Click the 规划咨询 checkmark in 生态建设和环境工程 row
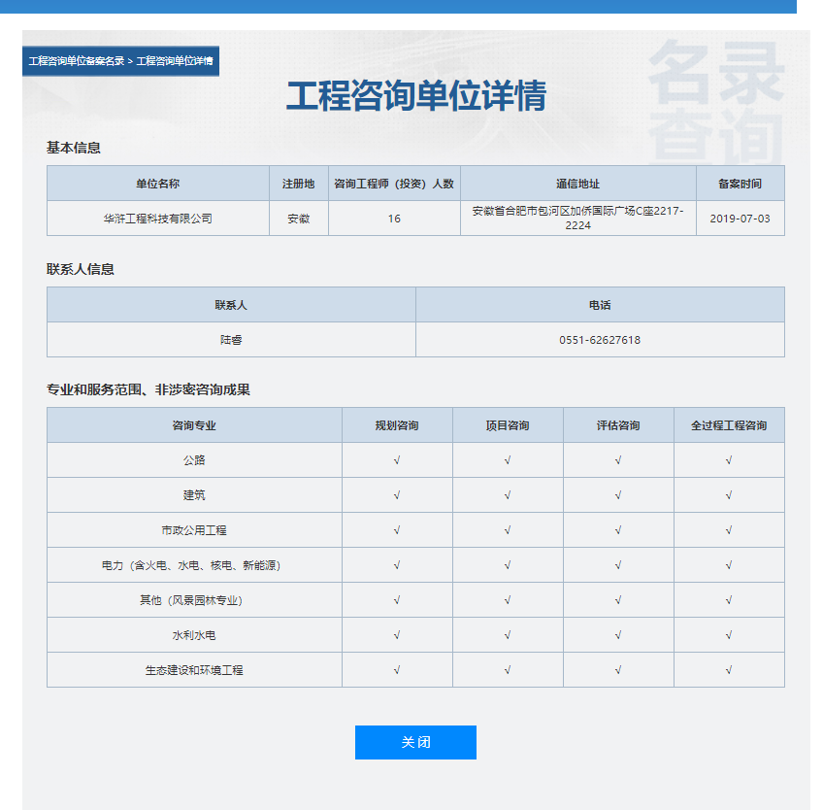The image size is (823, 810). coord(397,670)
